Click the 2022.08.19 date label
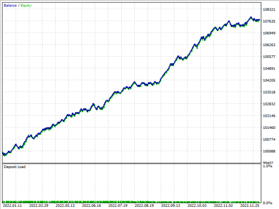 click(144, 206)
